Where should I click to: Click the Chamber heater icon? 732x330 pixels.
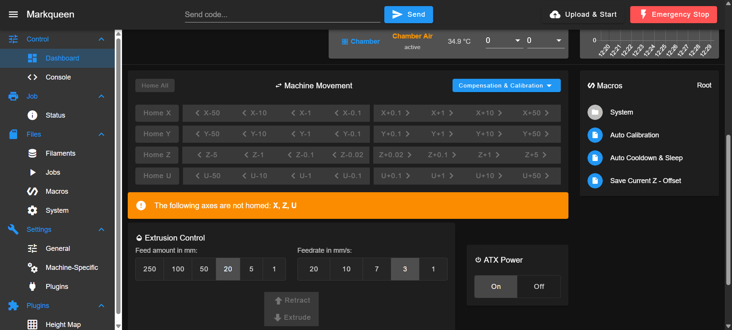(345, 41)
